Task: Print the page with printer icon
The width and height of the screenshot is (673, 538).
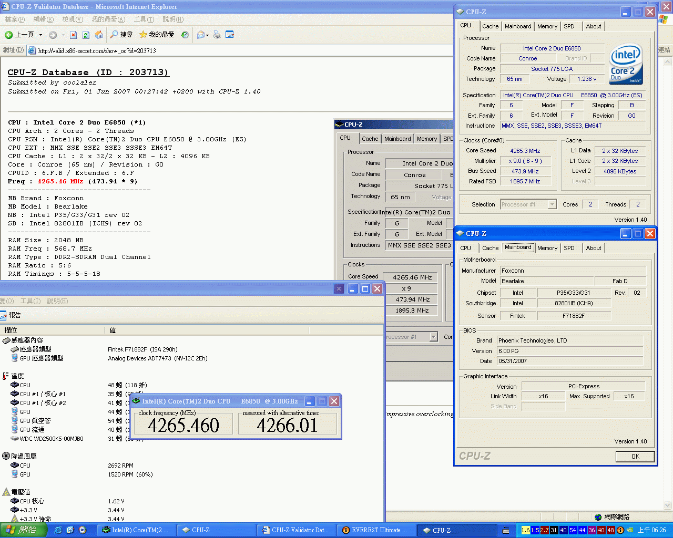Action: 217,35
